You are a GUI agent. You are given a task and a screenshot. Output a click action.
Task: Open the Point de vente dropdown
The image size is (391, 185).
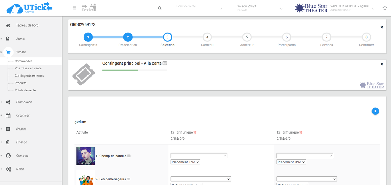coord(199,8)
